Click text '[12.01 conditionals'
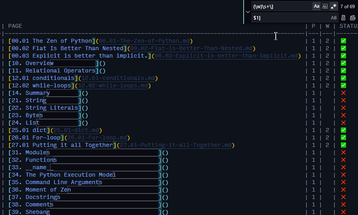Viewport: 358px width, 215px height. (42, 78)
